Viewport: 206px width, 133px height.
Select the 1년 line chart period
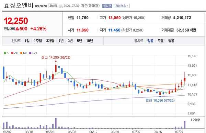pyautogui.click(x=61, y=41)
